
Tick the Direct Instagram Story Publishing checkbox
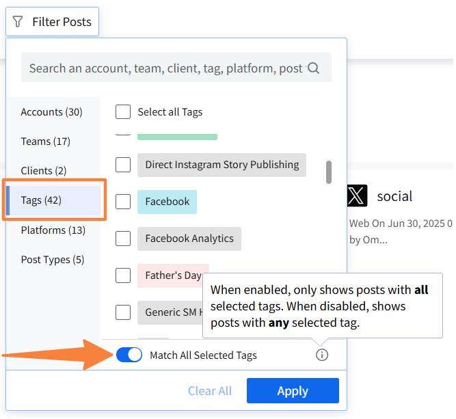coord(123,165)
